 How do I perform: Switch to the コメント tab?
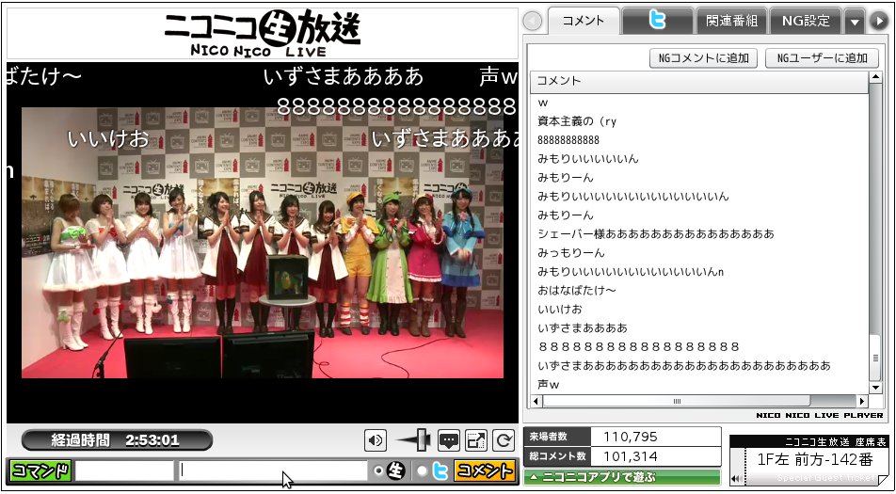tap(584, 21)
